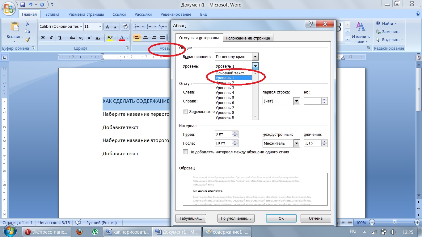Apply underline (Ч) formatting

click(59, 38)
